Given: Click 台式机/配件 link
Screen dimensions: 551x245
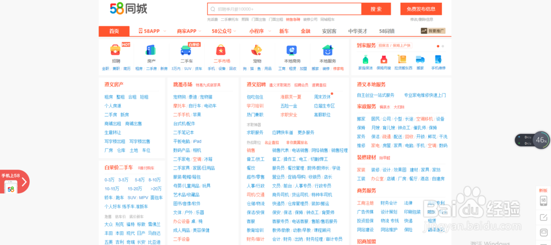Looking at the screenshot, I should coord(184,124).
